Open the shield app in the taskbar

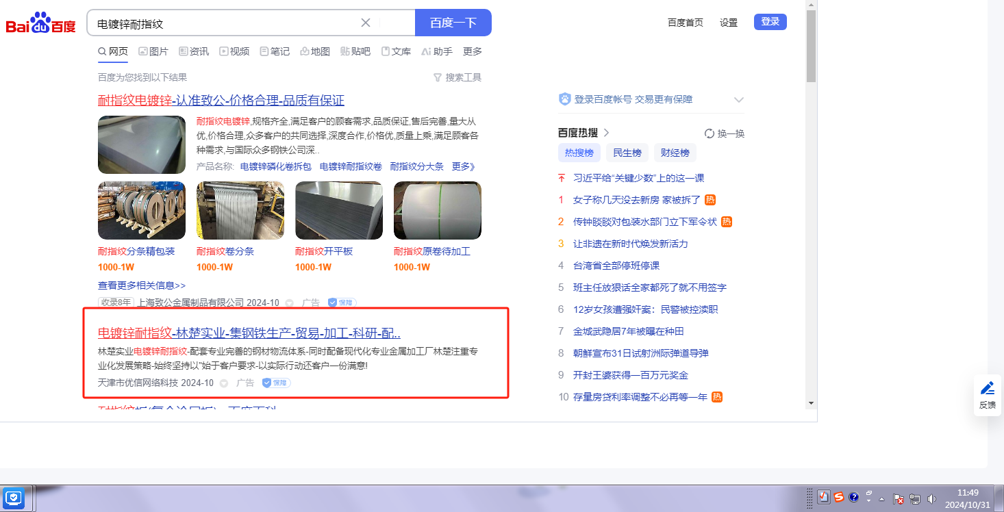pyautogui.click(x=14, y=498)
